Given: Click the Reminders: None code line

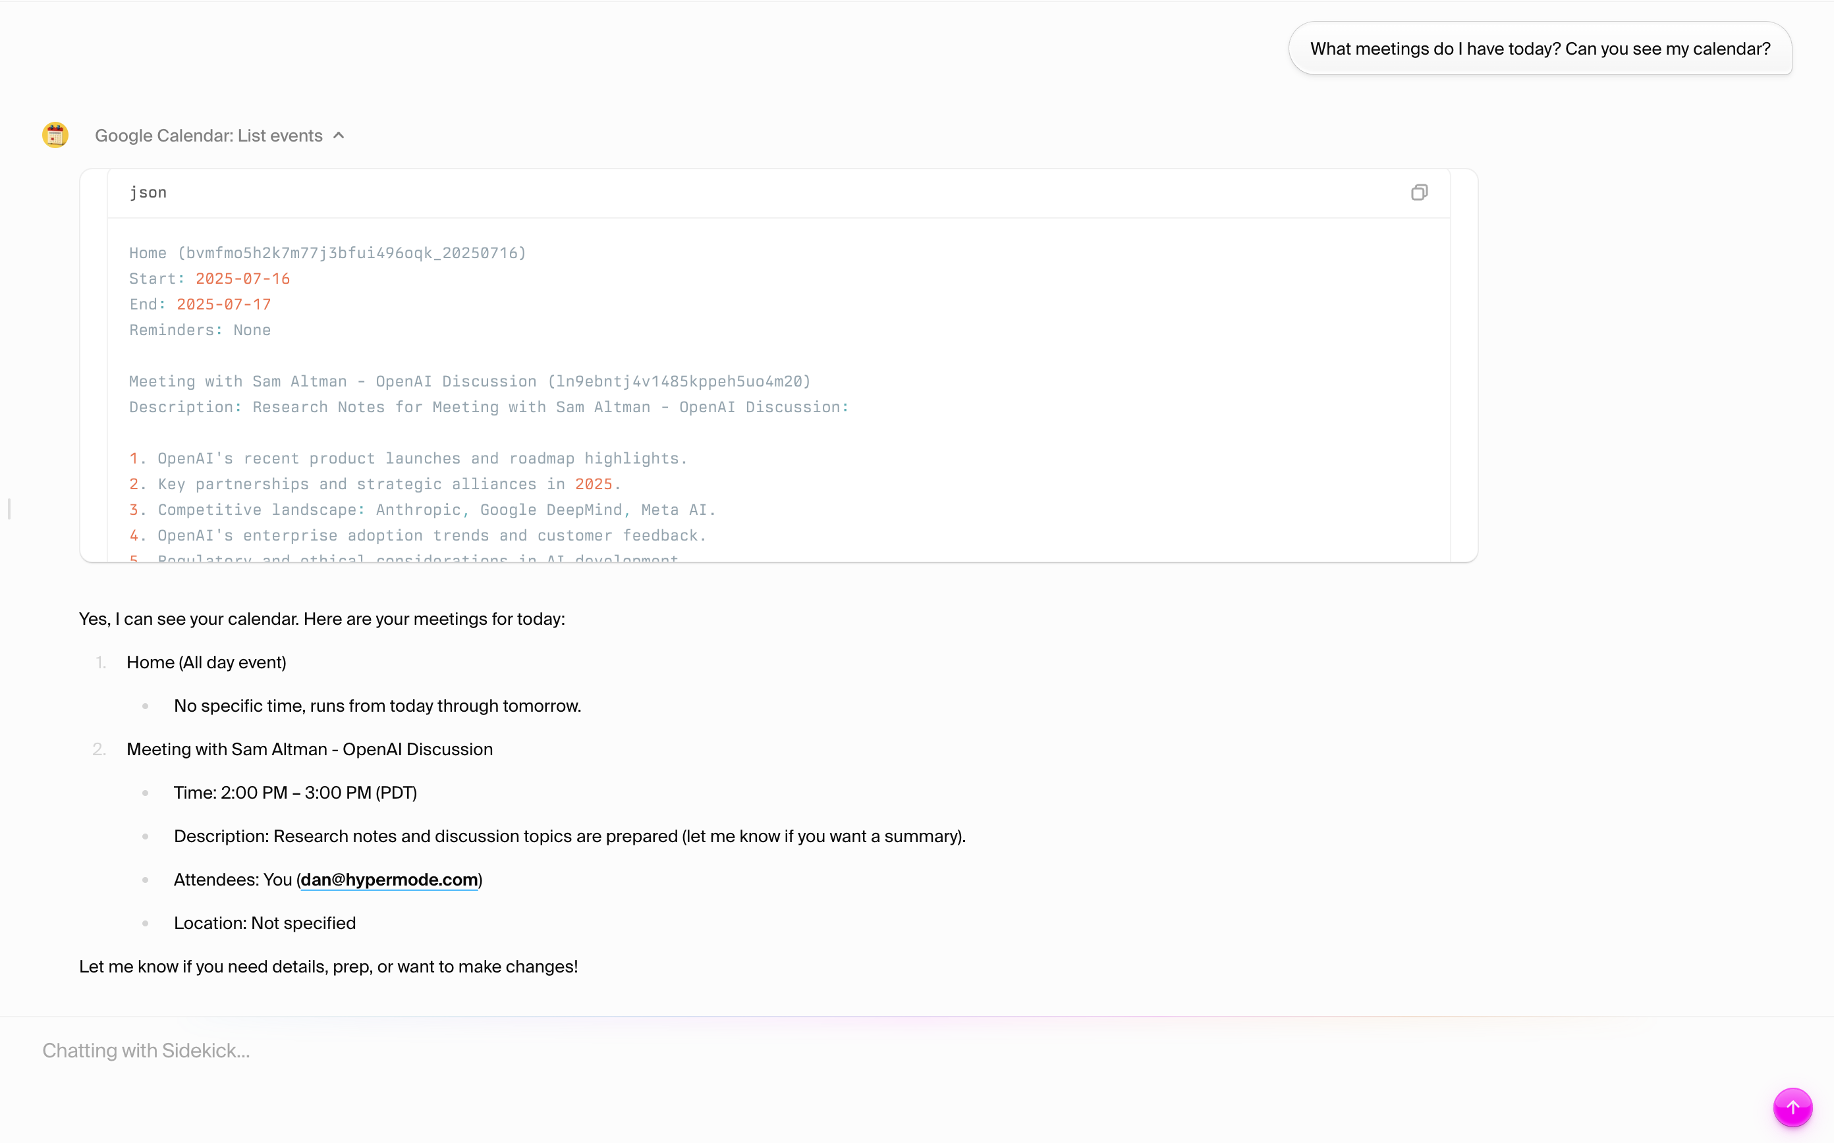Looking at the screenshot, I should [200, 331].
